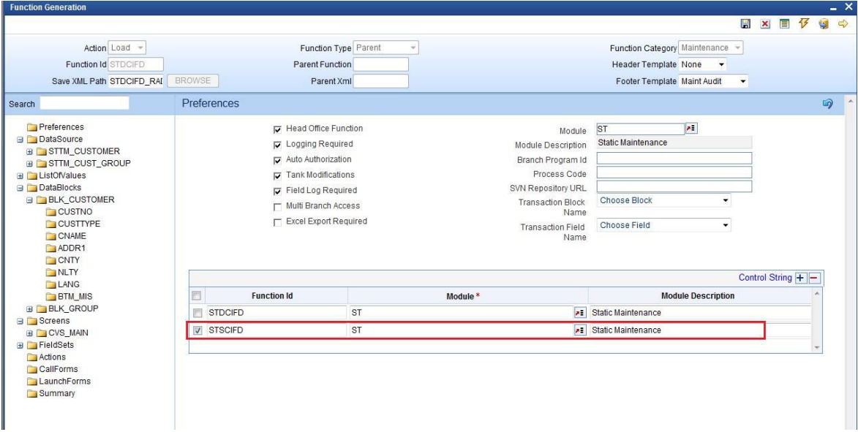Click the BROWSE button

[192, 81]
